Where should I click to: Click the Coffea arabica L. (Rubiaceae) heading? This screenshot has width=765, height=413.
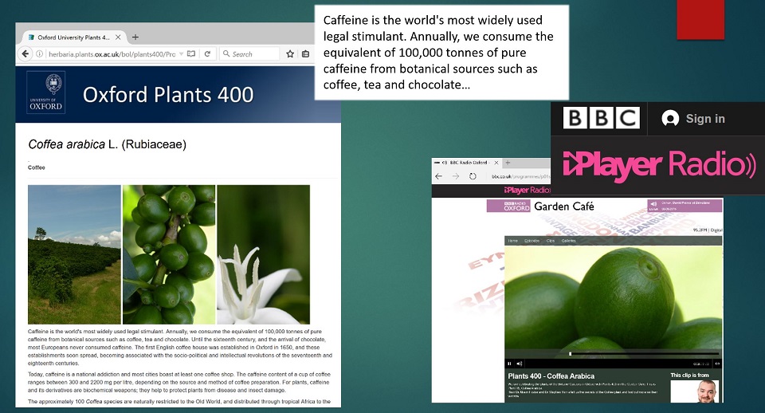click(108, 144)
